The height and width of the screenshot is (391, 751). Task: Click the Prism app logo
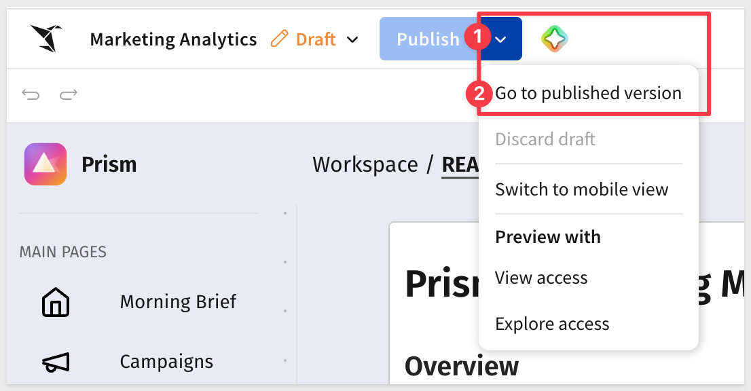[x=45, y=164]
